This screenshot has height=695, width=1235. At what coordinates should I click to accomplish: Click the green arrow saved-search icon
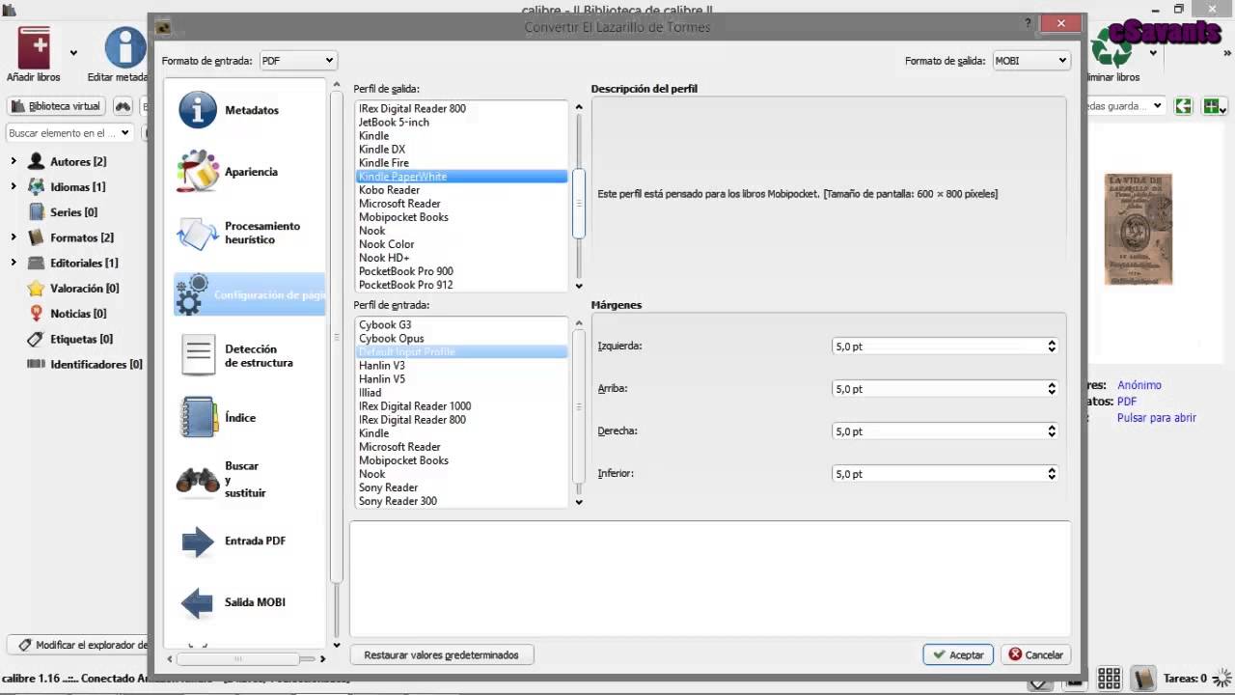pos(1184,106)
